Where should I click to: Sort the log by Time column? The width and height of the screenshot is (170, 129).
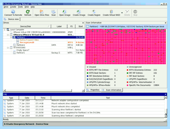coord(43,98)
